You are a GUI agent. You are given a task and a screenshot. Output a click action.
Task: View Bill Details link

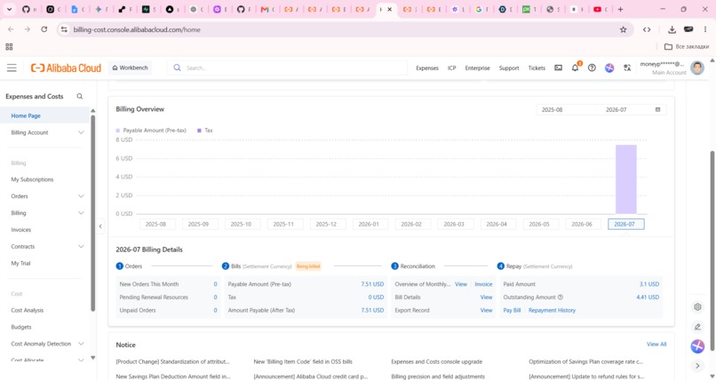click(x=486, y=297)
